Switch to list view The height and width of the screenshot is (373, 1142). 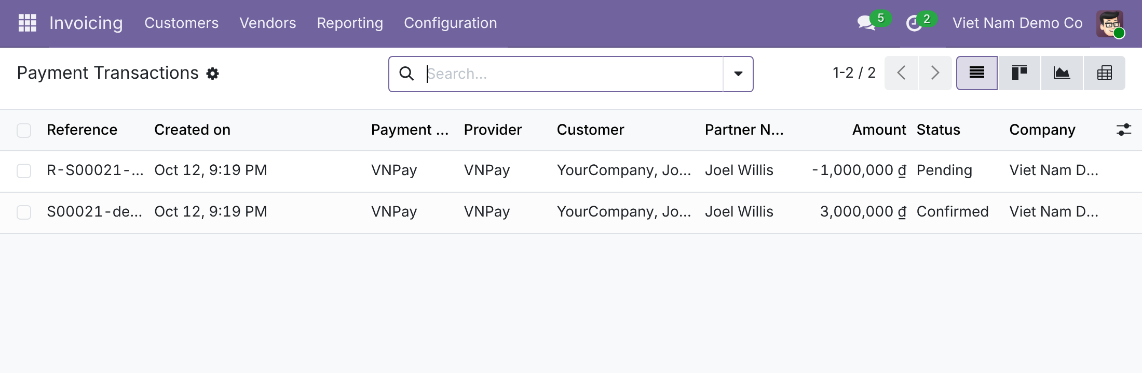[977, 73]
